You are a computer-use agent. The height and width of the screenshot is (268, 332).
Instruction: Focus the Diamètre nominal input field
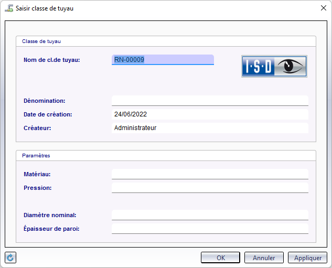pos(210,215)
